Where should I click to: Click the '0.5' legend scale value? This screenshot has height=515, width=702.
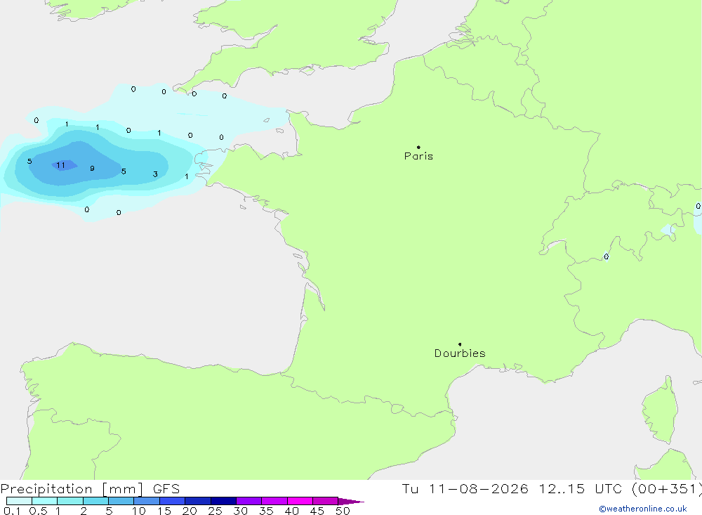pyautogui.click(x=38, y=511)
